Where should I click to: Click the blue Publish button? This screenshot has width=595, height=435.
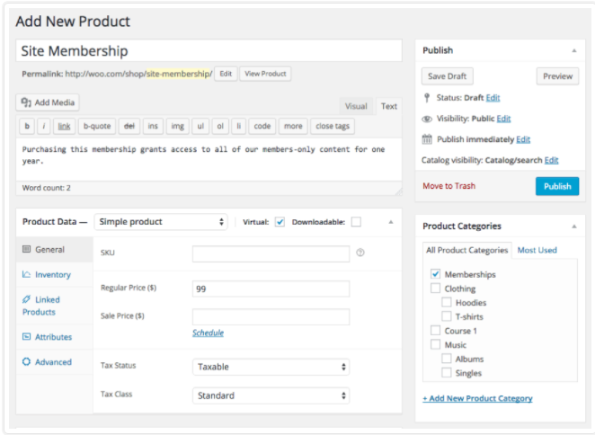[x=557, y=186]
